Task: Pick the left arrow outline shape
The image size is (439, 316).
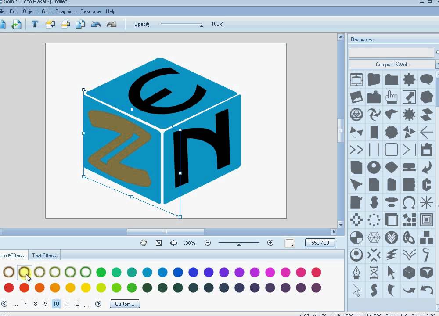Action: (426, 132)
